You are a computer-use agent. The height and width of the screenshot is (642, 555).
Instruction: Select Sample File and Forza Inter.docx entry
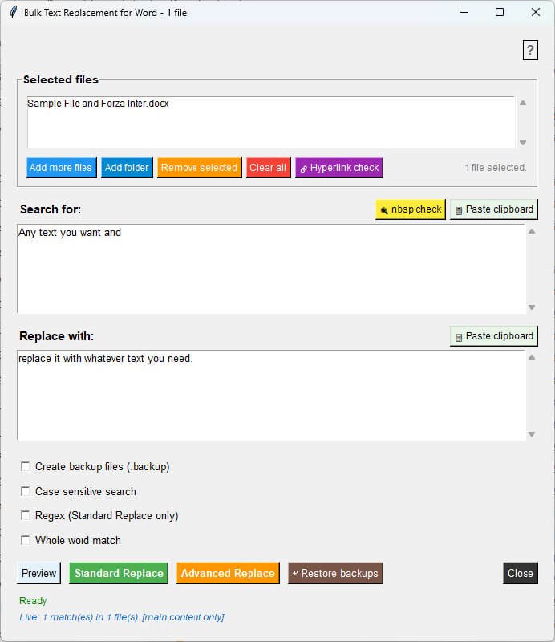coord(98,104)
